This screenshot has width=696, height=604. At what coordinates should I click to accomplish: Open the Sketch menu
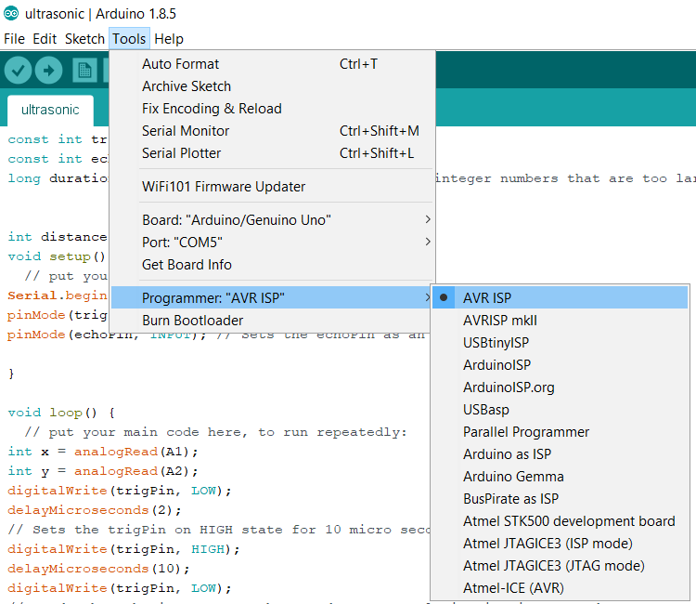pos(84,39)
